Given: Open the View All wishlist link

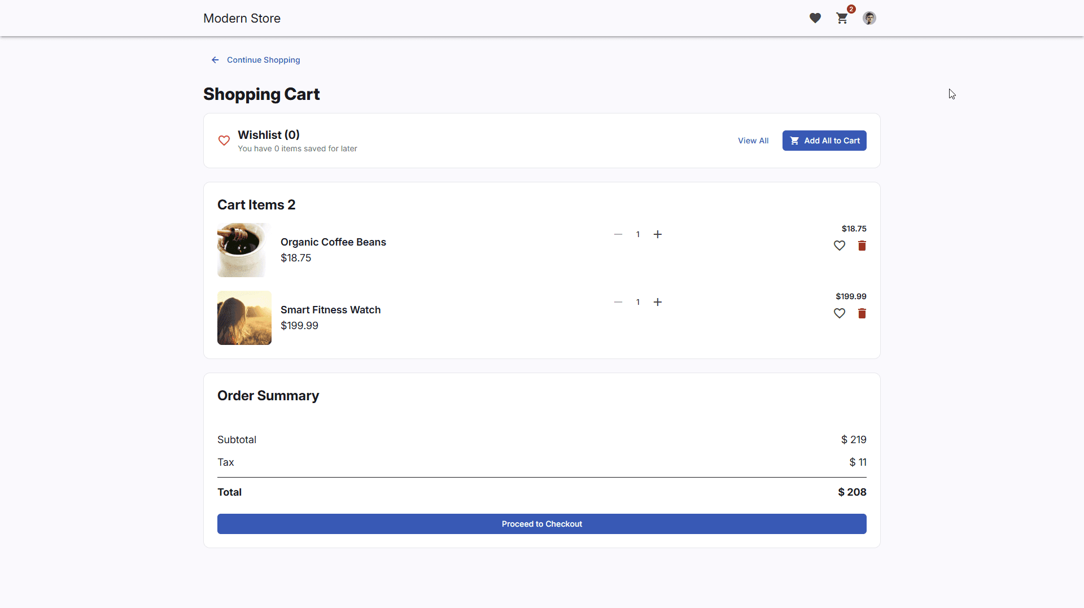Looking at the screenshot, I should [753, 141].
